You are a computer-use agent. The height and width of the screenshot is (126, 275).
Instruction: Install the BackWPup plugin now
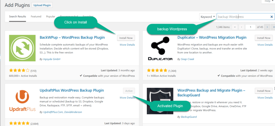126,38
